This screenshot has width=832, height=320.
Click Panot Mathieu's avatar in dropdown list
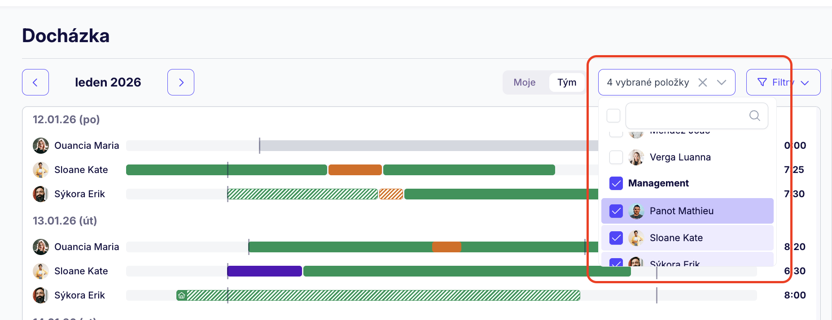[x=636, y=211]
